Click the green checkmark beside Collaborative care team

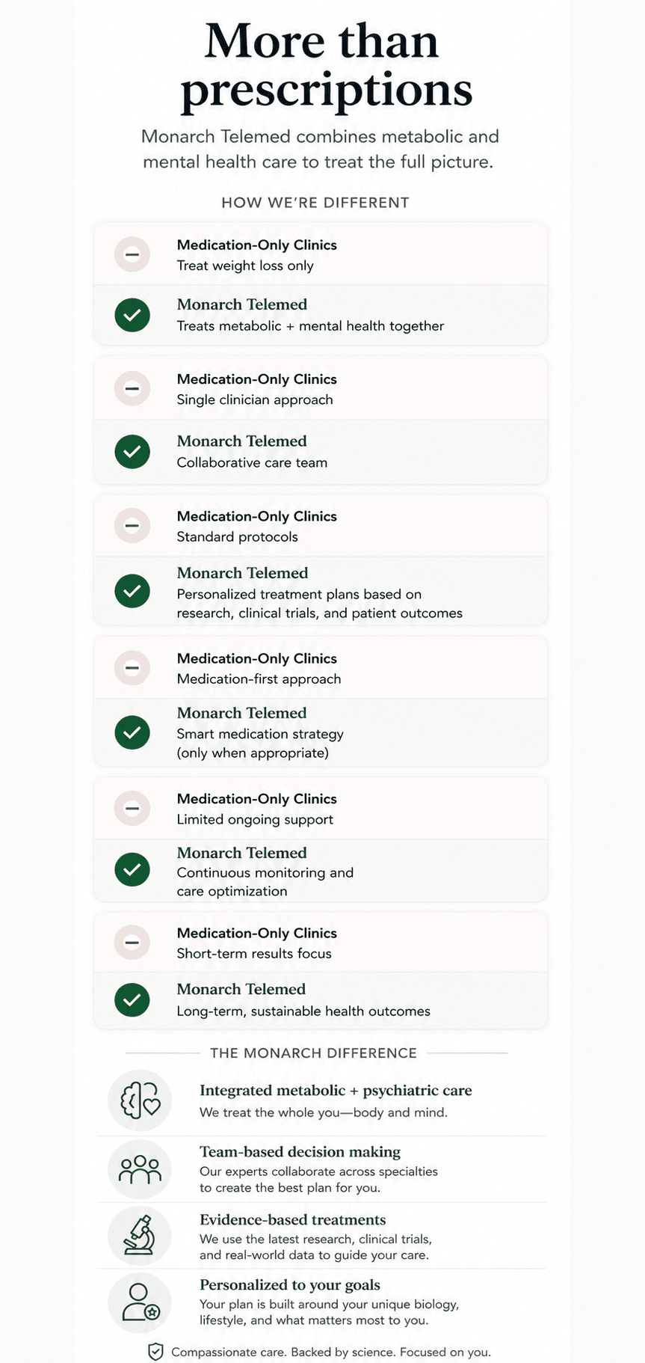132,452
